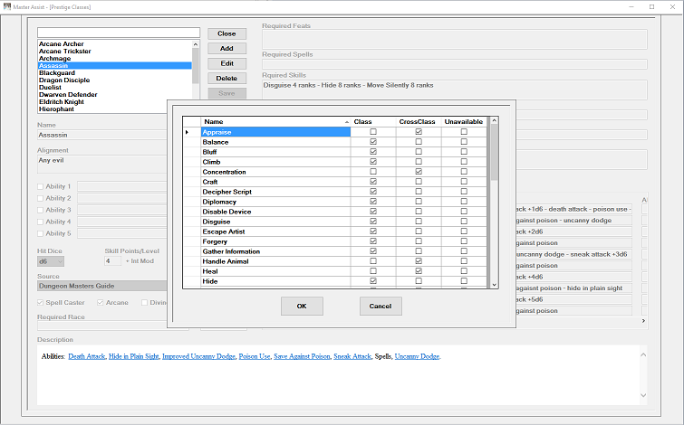This screenshot has width=684, height=425.
Task: Uncheck the Class checkbox for Disguise
Action: pos(373,222)
